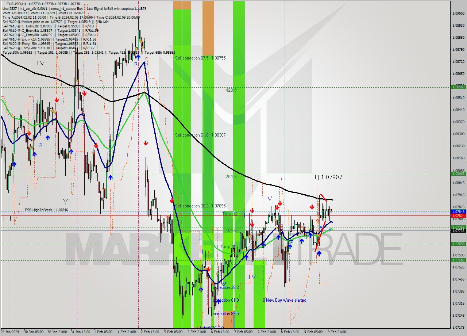Screen dimensions: 467x336
Task: Click the 1.07385 price axis value
Action: (x=458, y=291)
